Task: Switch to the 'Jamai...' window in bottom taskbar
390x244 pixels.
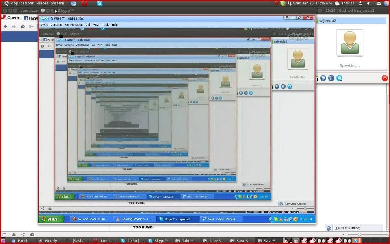Action: coord(104,240)
